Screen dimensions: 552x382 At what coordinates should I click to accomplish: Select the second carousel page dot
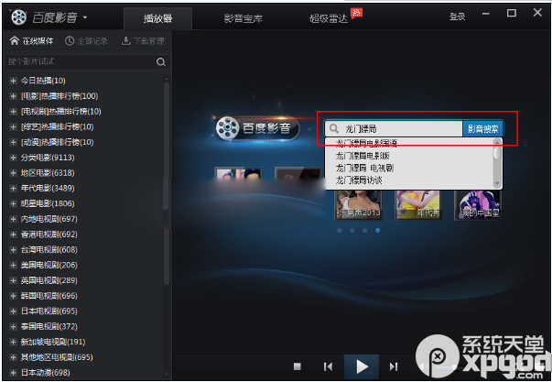click(352, 231)
